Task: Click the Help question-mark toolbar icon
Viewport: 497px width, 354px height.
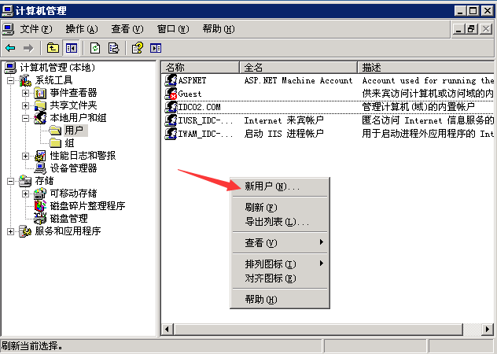Action: point(138,48)
